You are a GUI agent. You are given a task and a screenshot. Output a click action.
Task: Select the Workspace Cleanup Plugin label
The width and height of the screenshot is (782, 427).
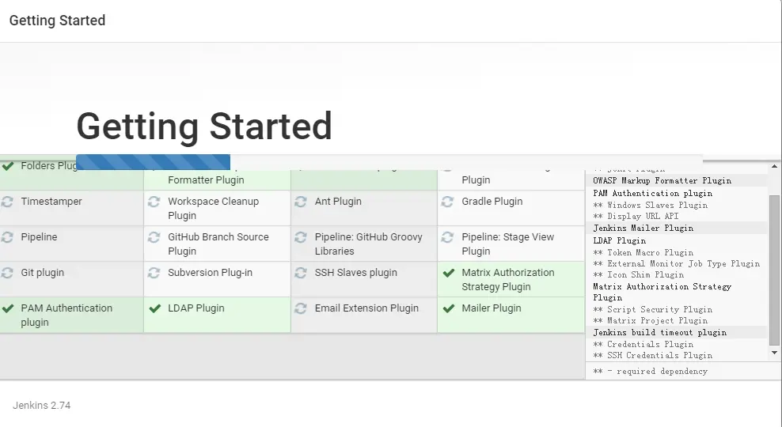click(x=213, y=209)
